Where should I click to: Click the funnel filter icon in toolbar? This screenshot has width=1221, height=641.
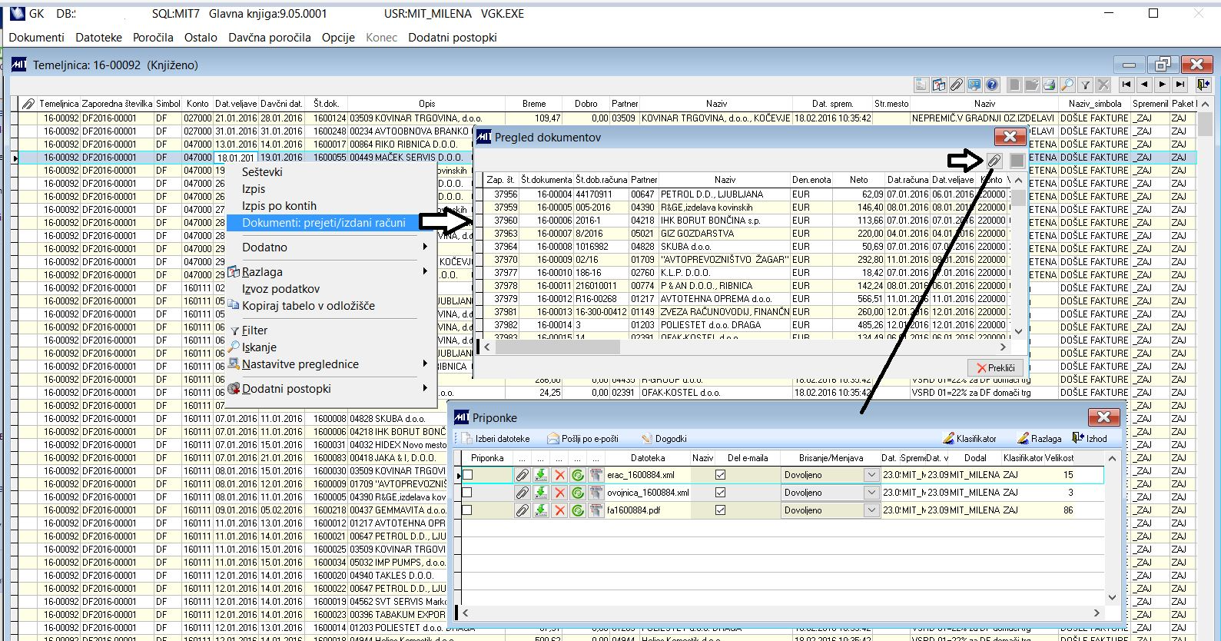[x=1085, y=85]
